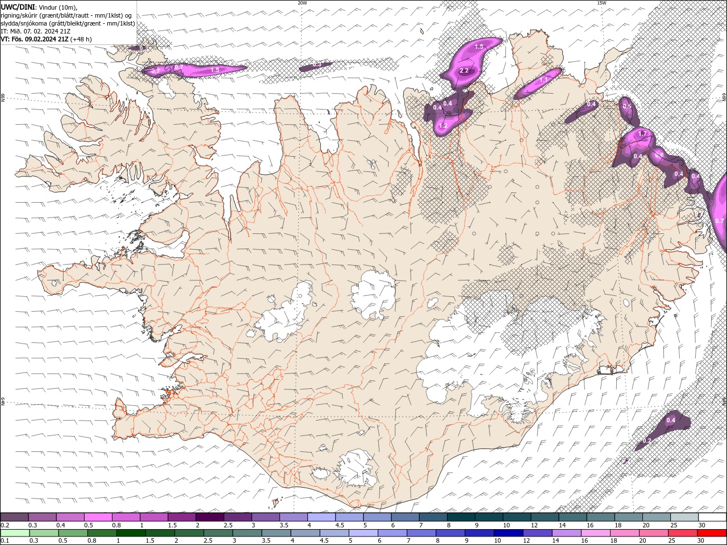Click the '15W' longitude label
727x545 pixels.
tap(601, 3)
